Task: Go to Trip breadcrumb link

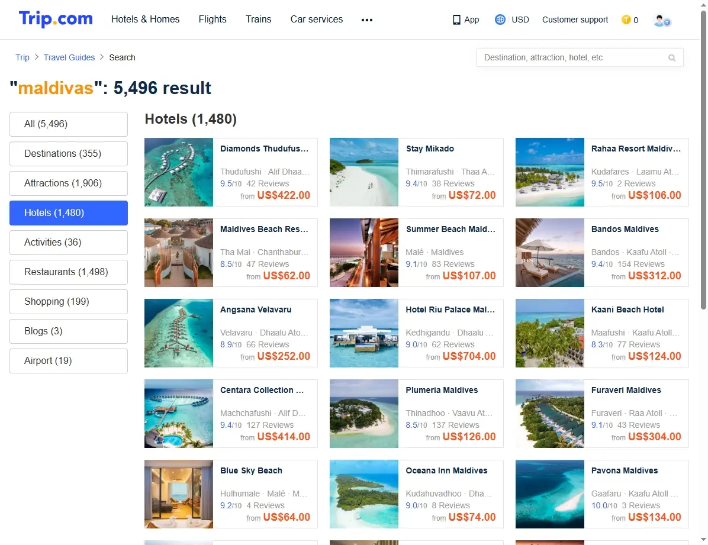Action: 22,57
